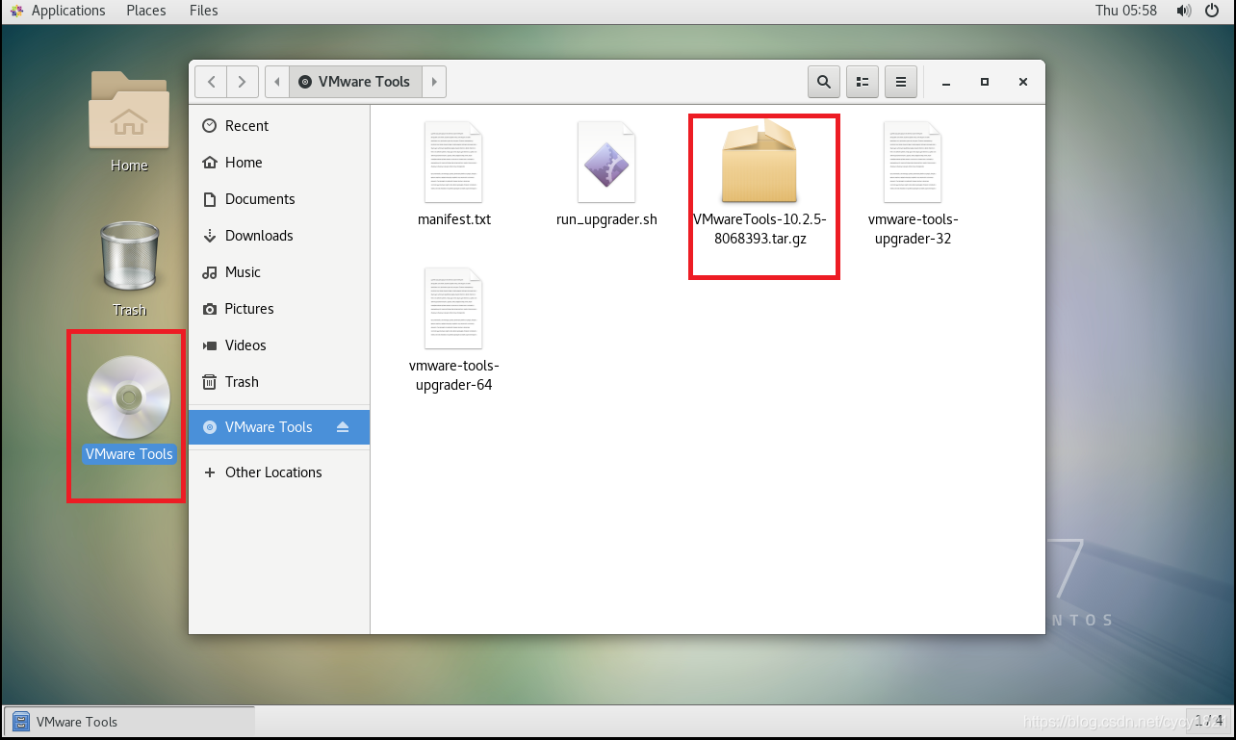
Task: Click the download arrow icon beside Downloads
Action: 210,236
